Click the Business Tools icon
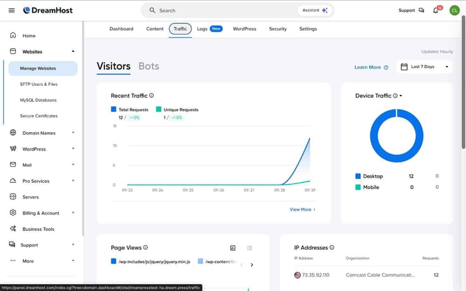The image size is (466, 291). tap(13, 228)
